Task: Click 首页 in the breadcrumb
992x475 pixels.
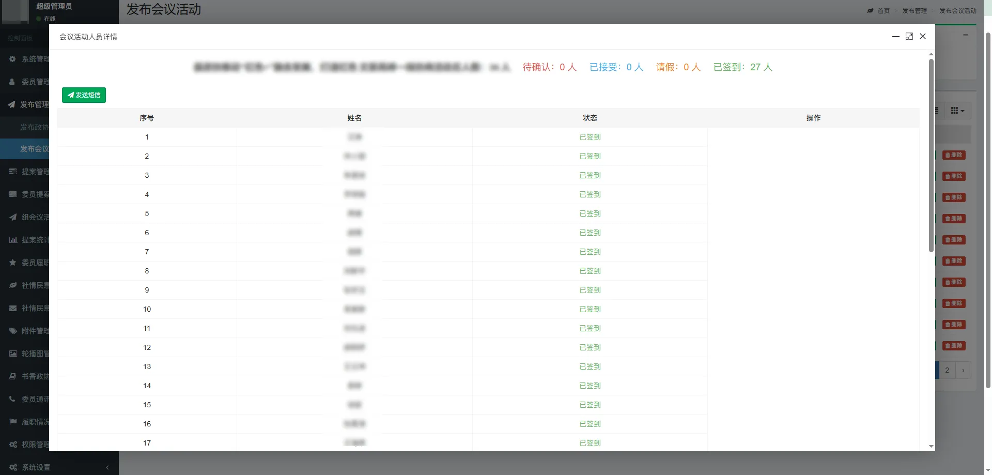Action: tap(884, 11)
